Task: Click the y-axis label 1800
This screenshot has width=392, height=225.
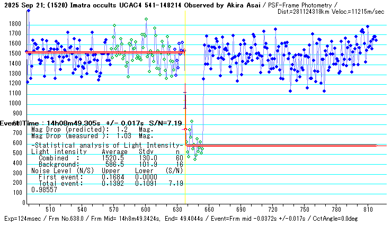Action: 13,24
